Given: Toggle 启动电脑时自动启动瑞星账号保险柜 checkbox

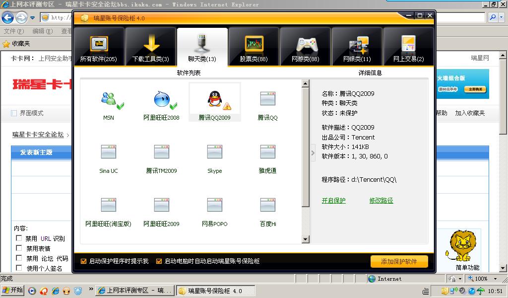Looking at the screenshot, I should [x=159, y=261].
